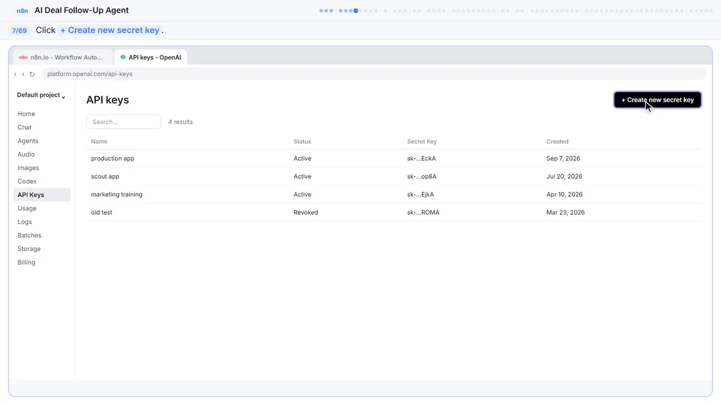Click the highlighted step progress dot
This screenshot has width=721, height=405.
click(355, 11)
